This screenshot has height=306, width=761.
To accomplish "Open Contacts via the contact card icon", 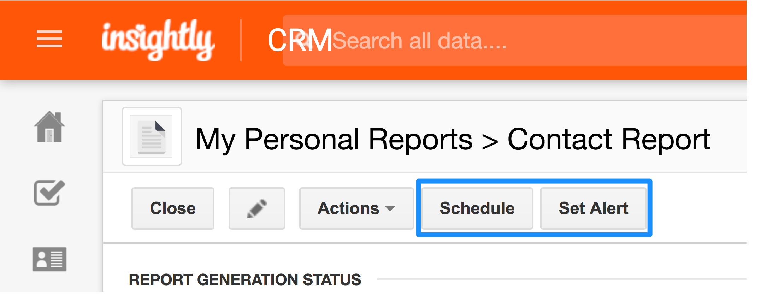I will 49,259.
